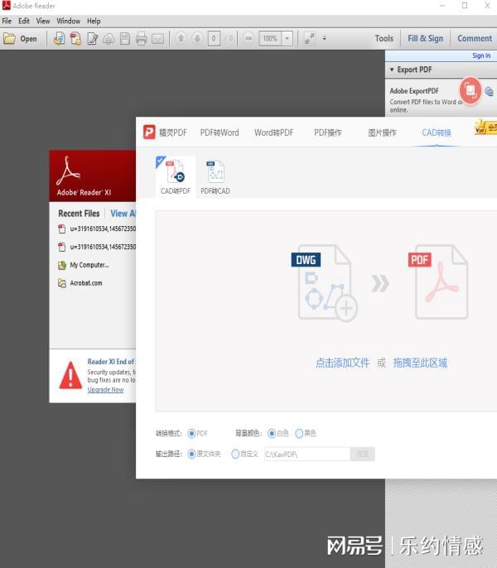497x568 pixels.
Task: Click the red warning triangle icon
Action: point(70,375)
